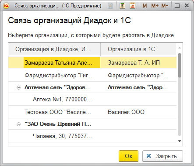Open the calculator icon in title bar
194x166 pixels.
(122, 6)
